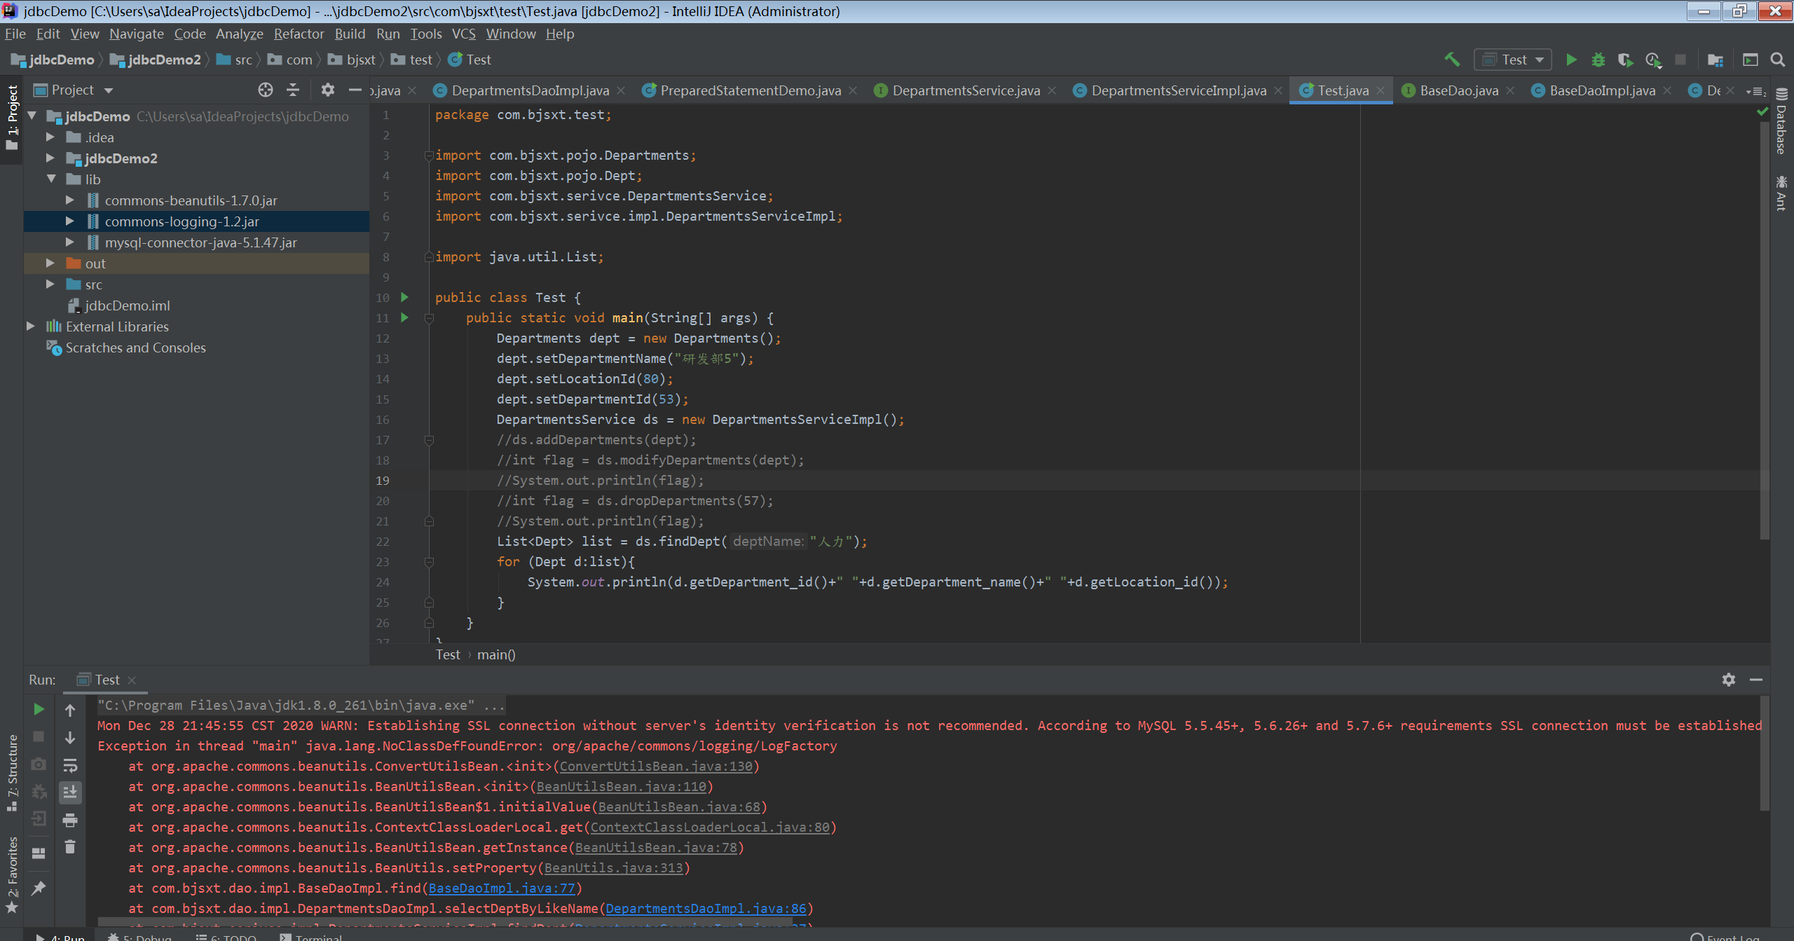The image size is (1794, 941).
Task: Expand the out folder
Action: (50, 263)
